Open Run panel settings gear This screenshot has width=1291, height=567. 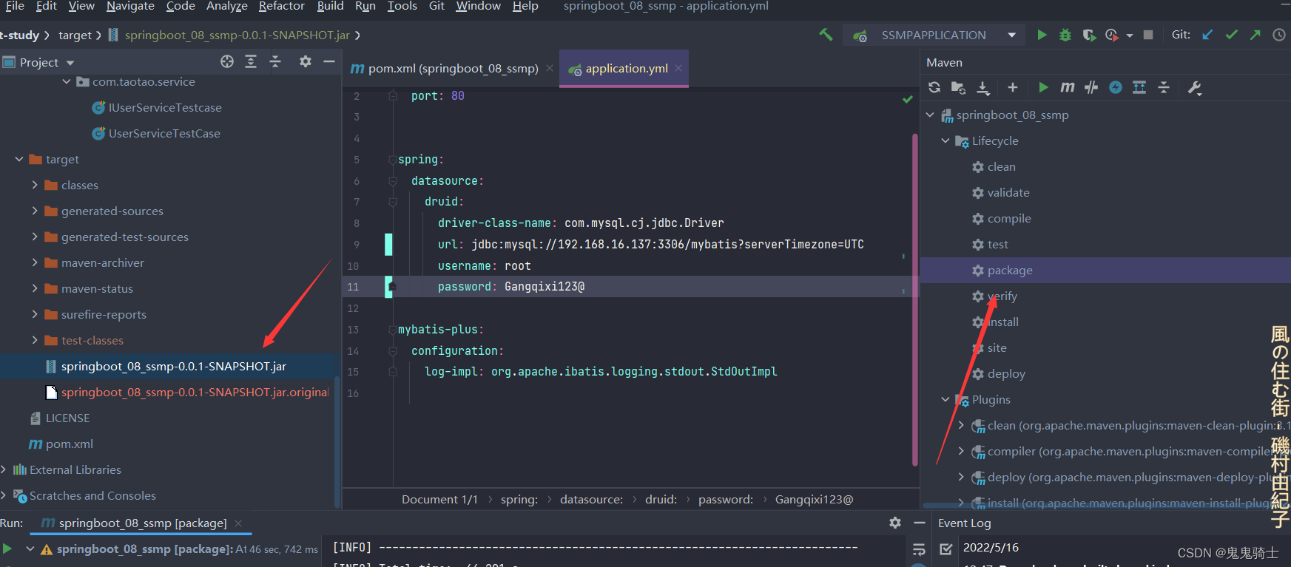point(895,523)
